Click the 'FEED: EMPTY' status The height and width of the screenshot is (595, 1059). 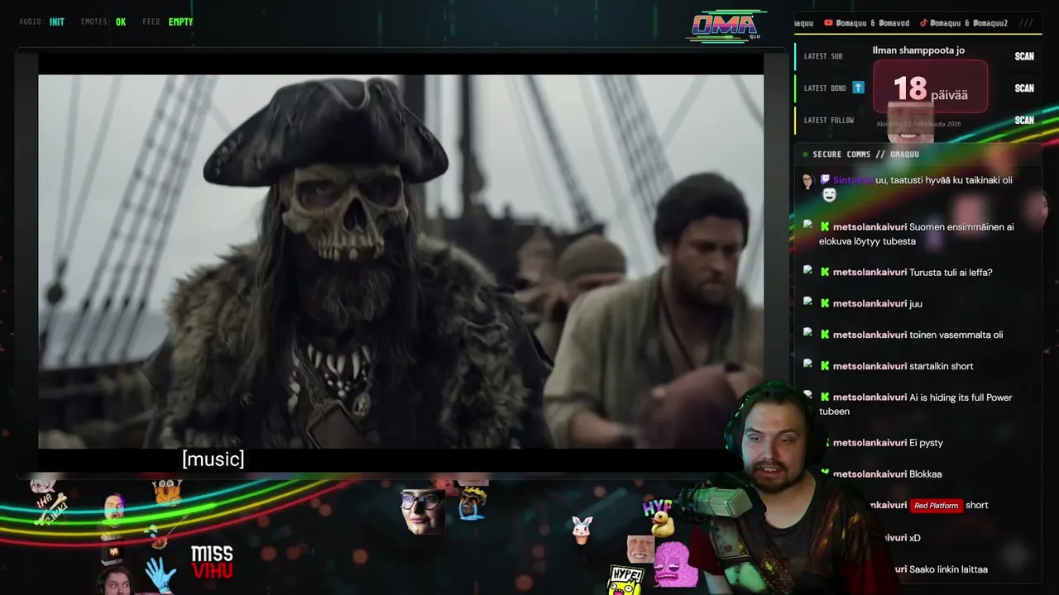[x=168, y=22]
